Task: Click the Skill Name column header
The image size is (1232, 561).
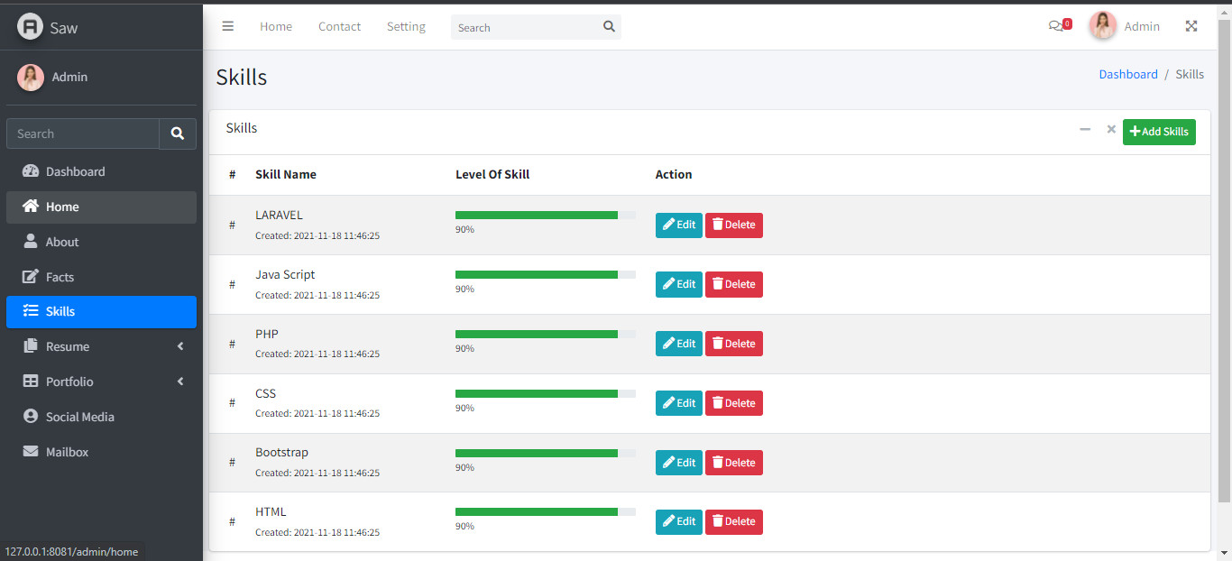Action: coord(286,174)
